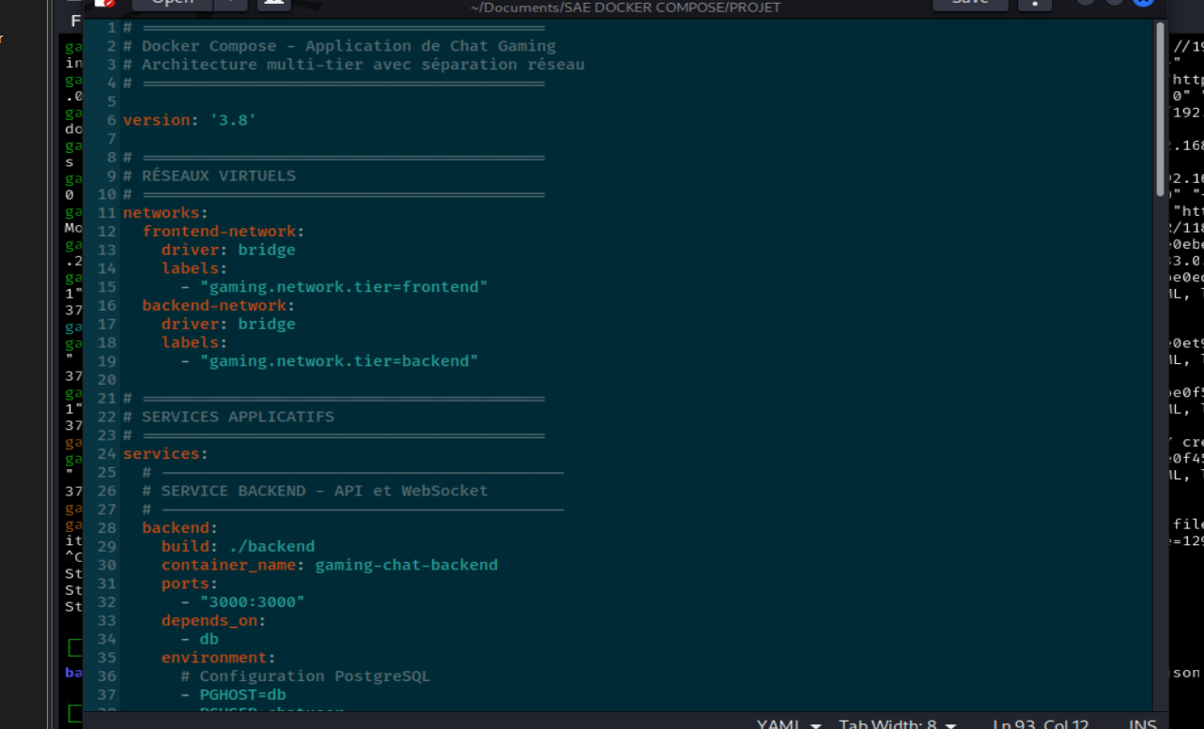This screenshot has width=1204, height=729.
Task: Click the PGHOST=db environment entry
Action: (x=242, y=695)
